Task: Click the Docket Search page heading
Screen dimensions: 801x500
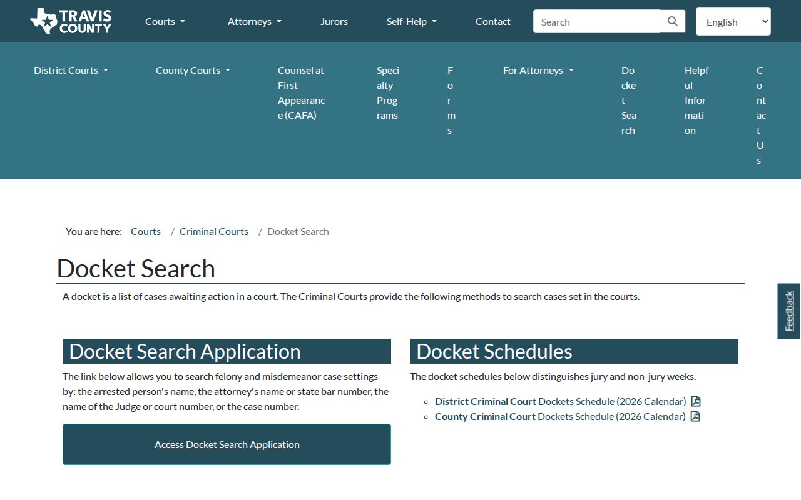Action: (x=136, y=268)
